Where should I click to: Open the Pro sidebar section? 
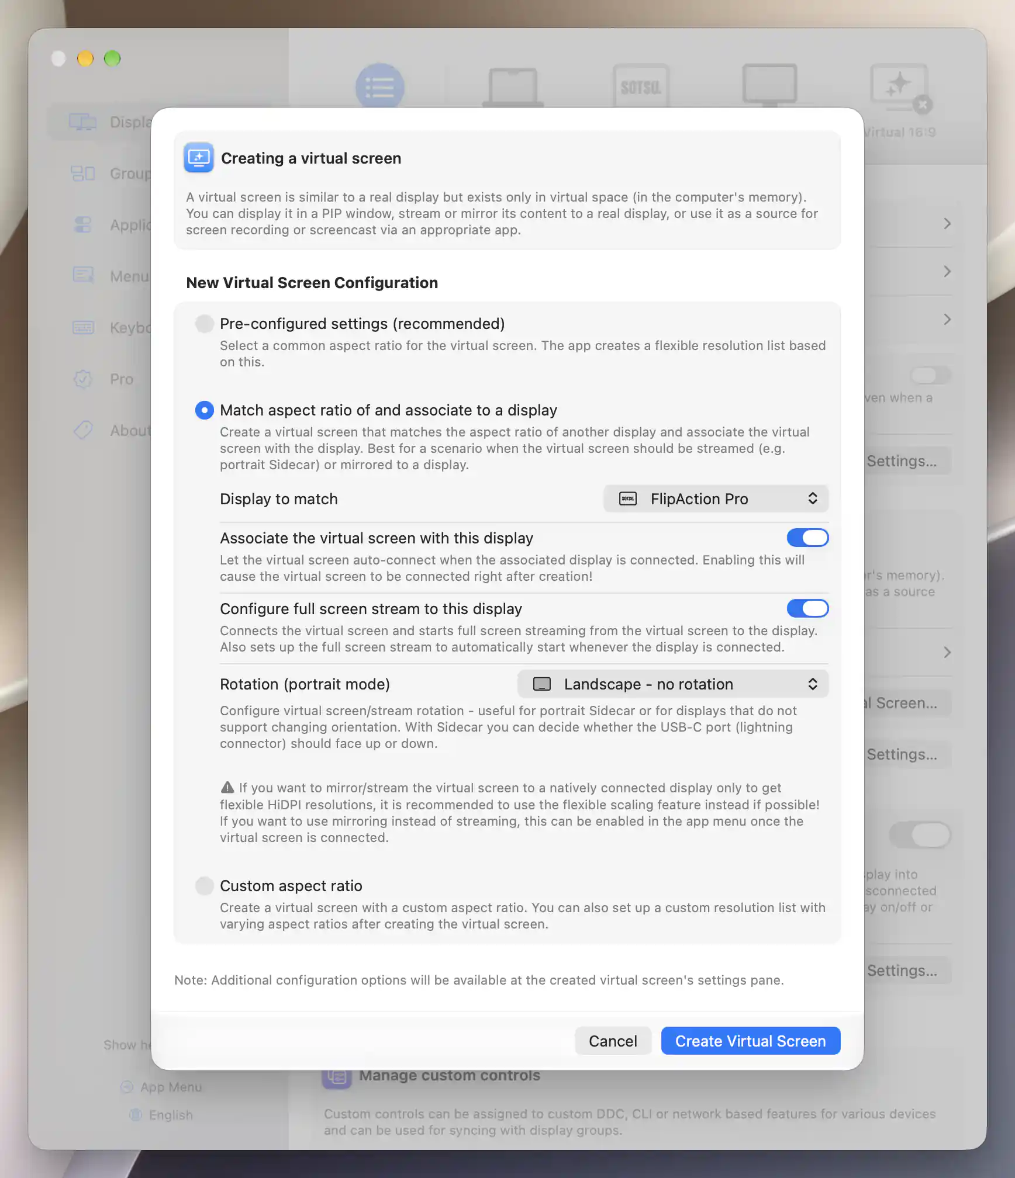122,379
